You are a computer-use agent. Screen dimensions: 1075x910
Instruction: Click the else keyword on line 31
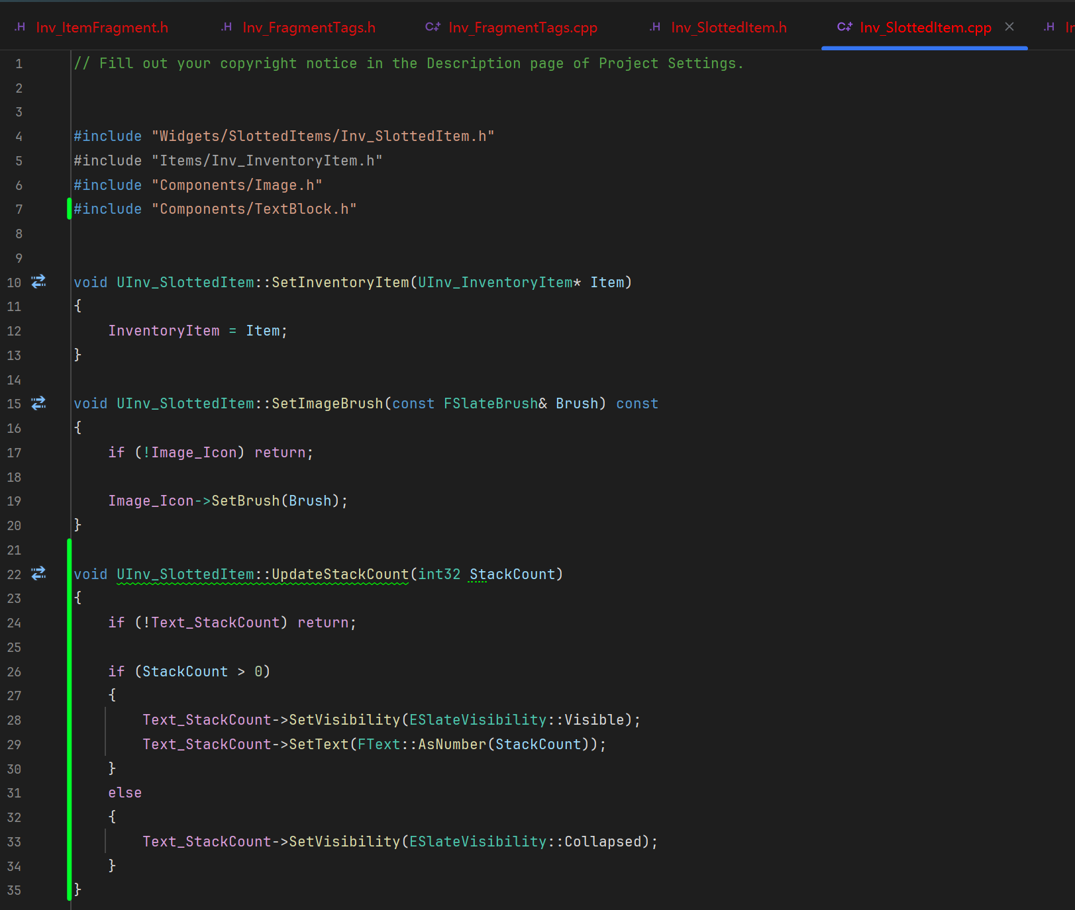click(125, 793)
